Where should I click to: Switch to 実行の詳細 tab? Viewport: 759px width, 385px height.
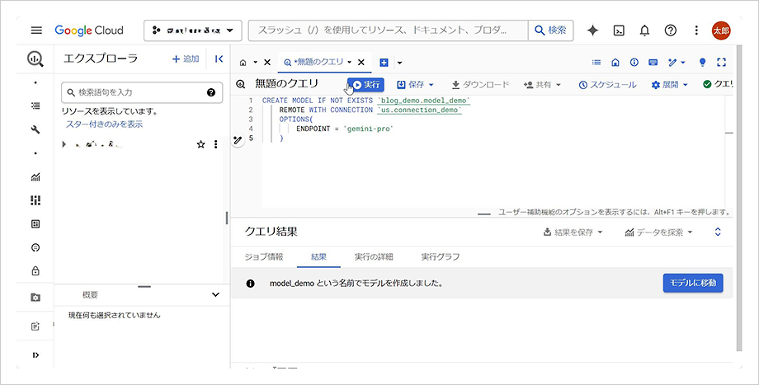point(374,257)
